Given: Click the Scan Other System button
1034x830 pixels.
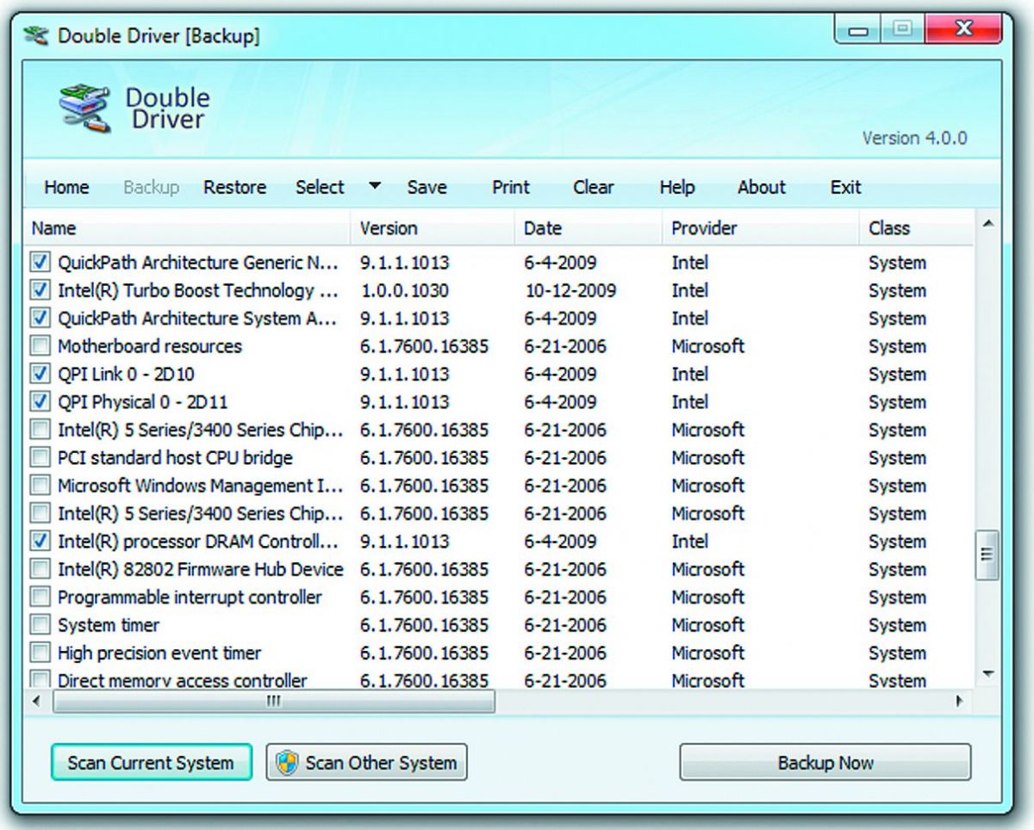Looking at the screenshot, I should click(x=367, y=763).
